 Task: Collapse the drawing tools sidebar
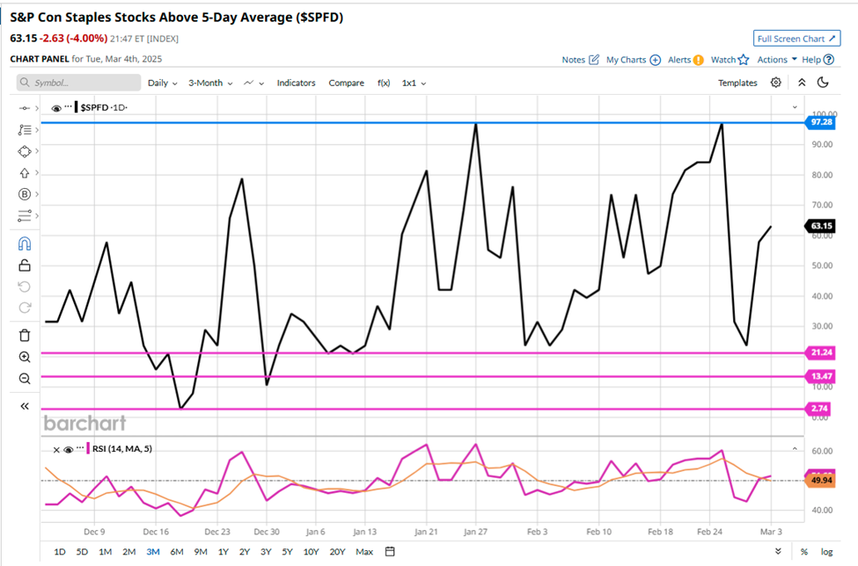click(x=25, y=406)
